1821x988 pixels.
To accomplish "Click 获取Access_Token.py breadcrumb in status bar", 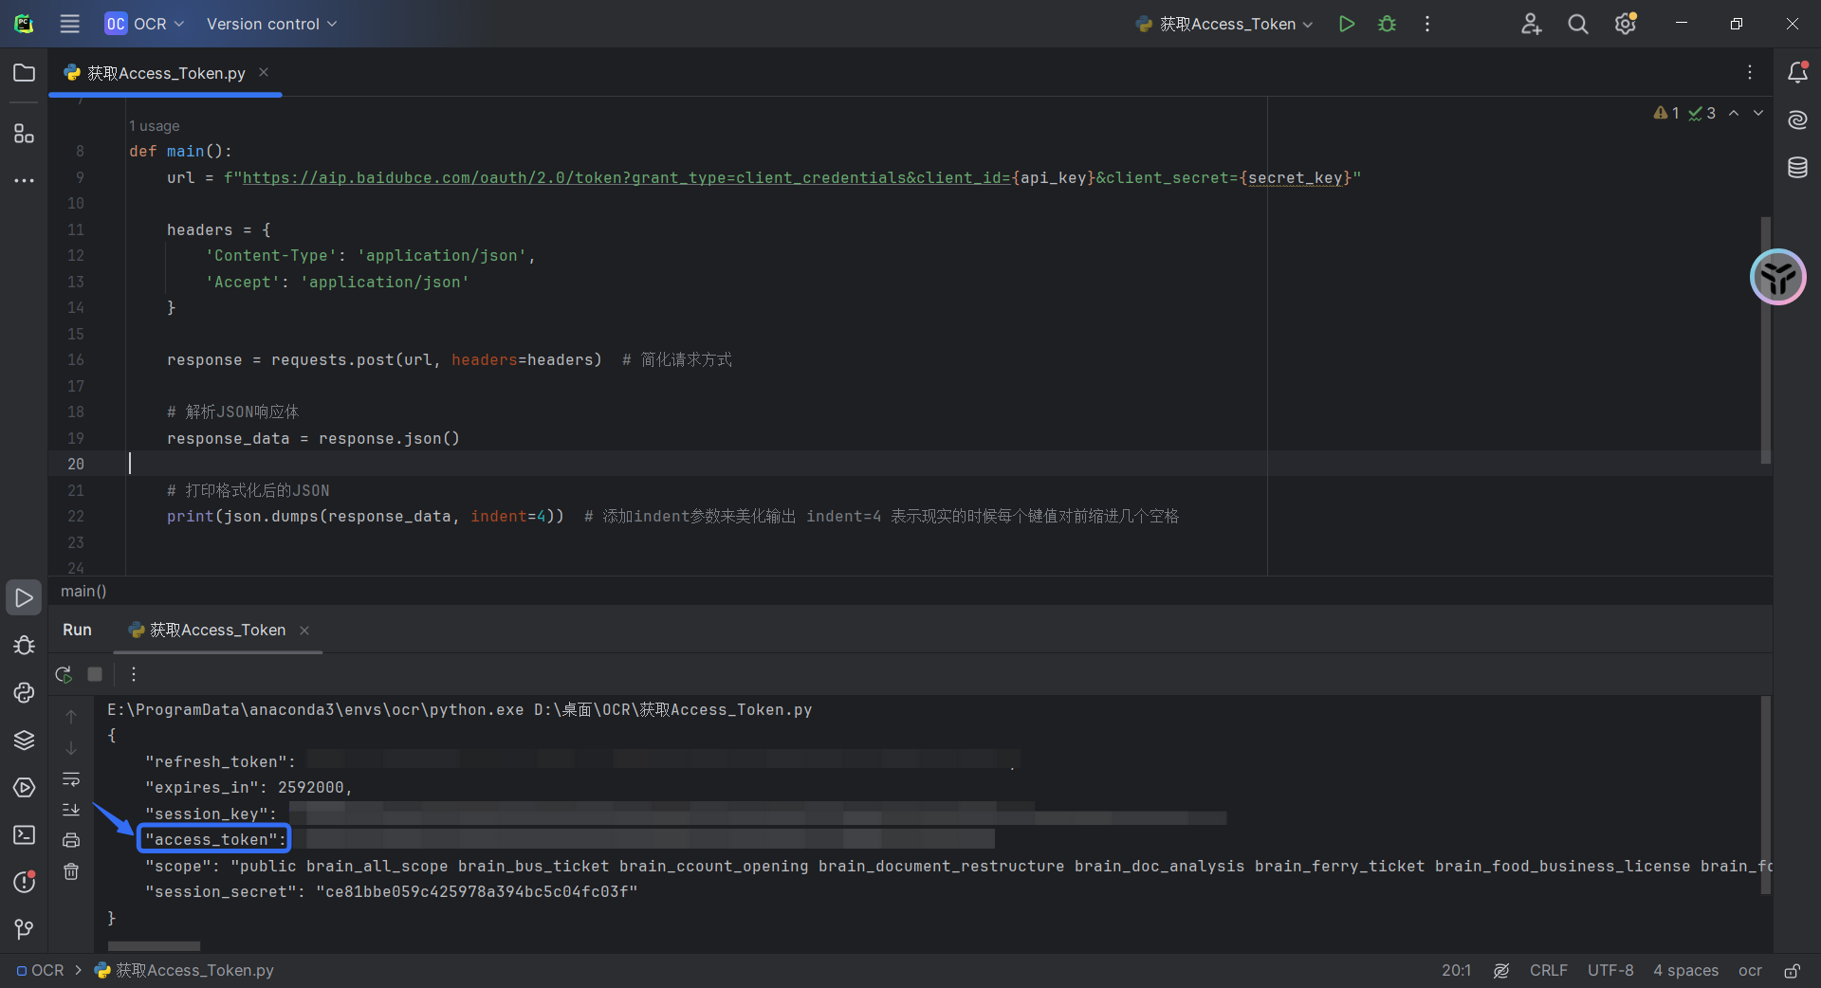I will pyautogui.click(x=185, y=970).
